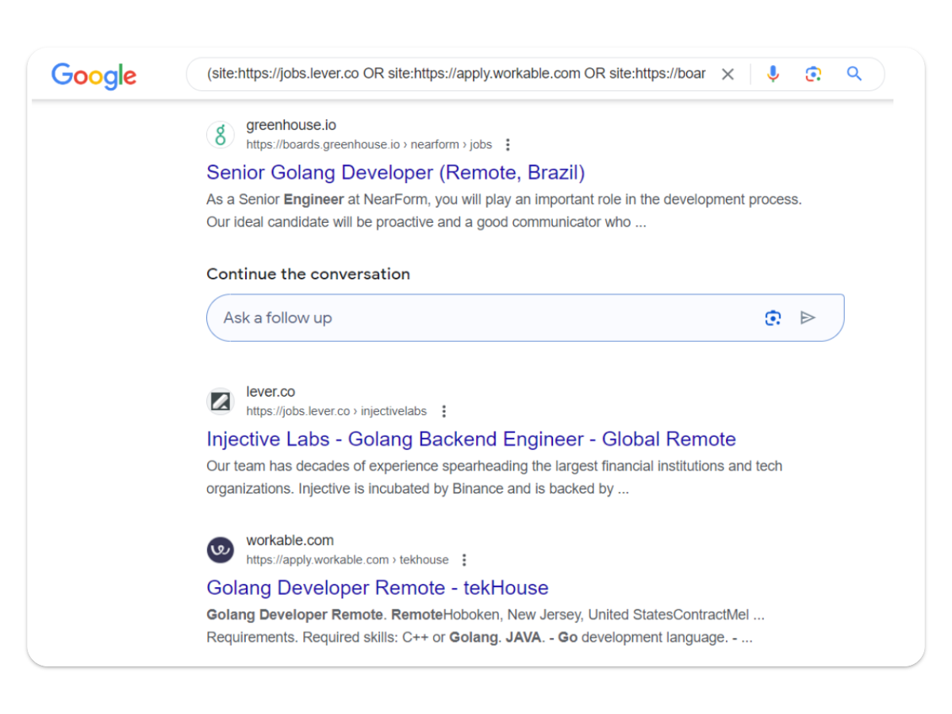This screenshot has height=714, width=952.
Task: Click the lever.co site favicon
Action: point(221,401)
